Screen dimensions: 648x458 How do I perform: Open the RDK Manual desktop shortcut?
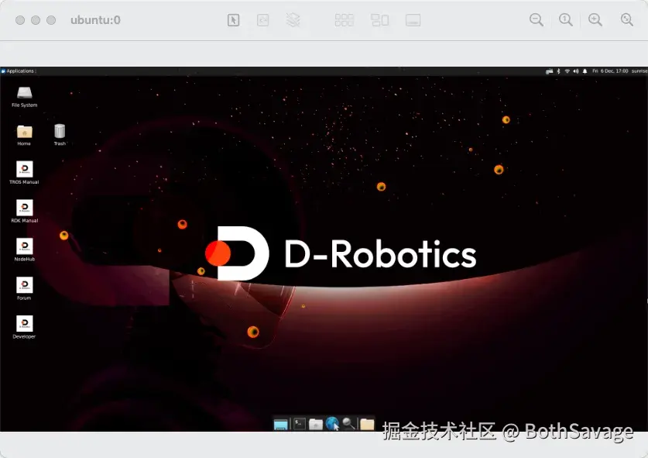[24, 212]
